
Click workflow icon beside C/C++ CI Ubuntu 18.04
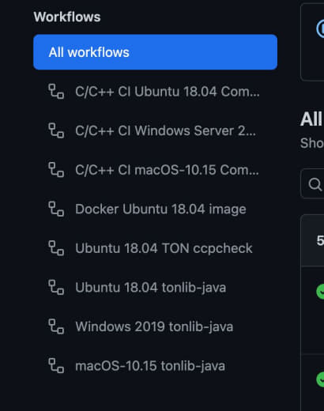pyautogui.click(x=56, y=92)
